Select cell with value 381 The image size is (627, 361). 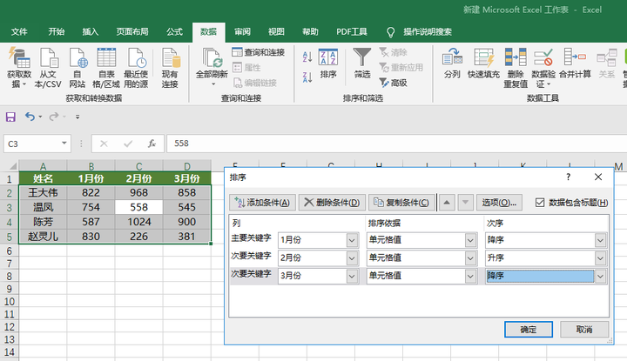point(186,237)
